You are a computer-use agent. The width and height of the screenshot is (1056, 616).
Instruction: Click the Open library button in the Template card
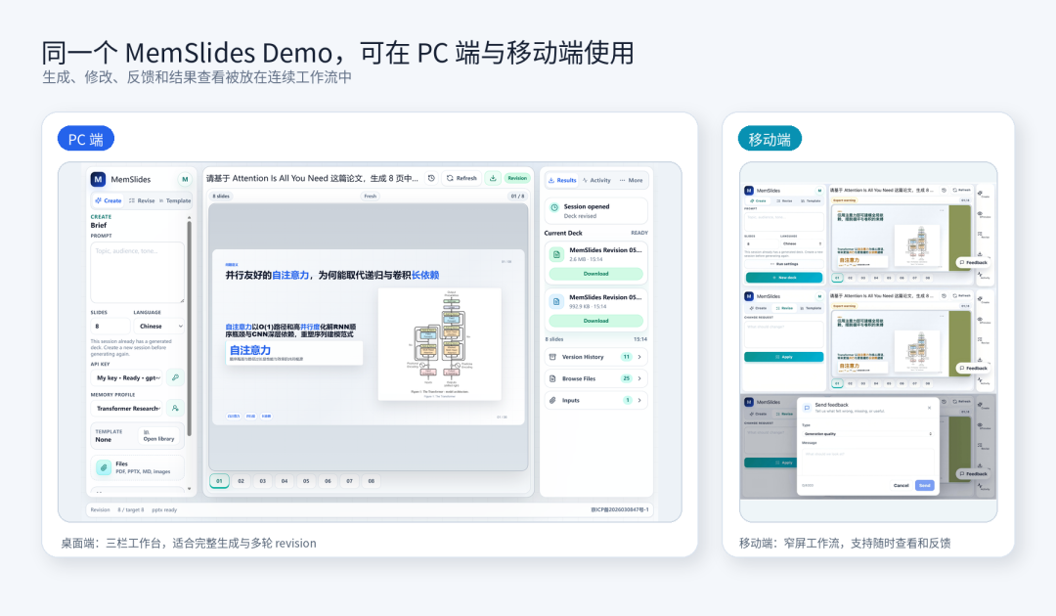[159, 435]
